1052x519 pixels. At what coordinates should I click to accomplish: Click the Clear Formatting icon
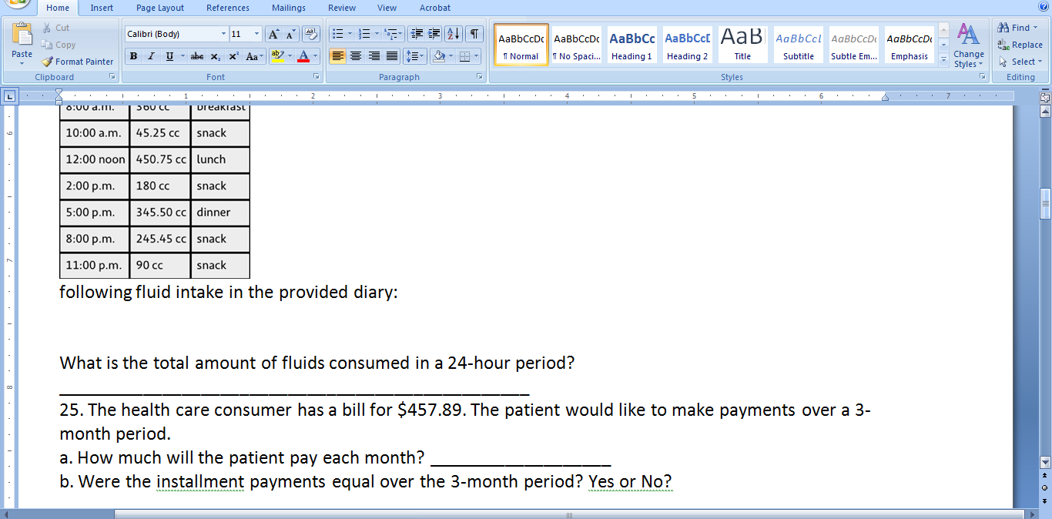coord(311,34)
